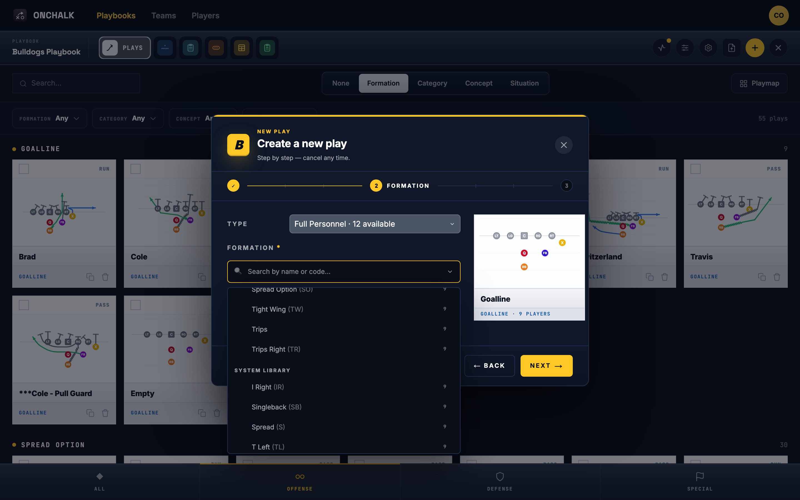The width and height of the screenshot is (800, 500).
Task: Close the playbook with the X icon
Action: 778,48
